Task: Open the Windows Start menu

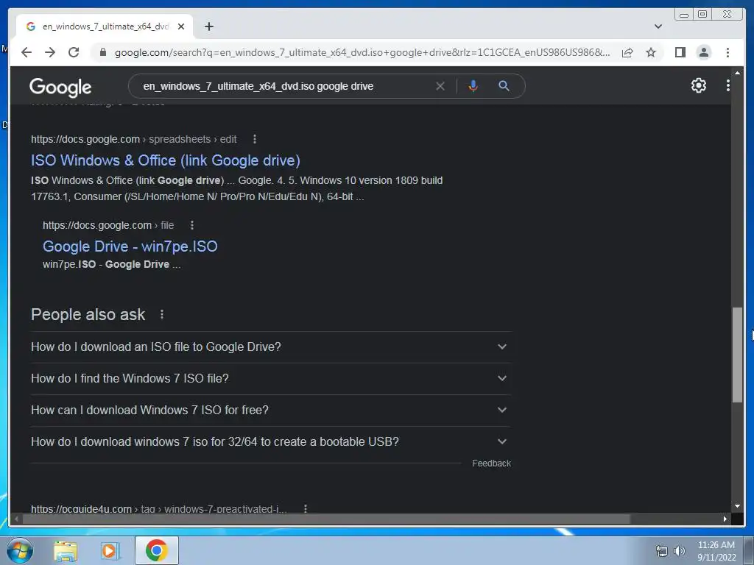Action: [19, 550]
